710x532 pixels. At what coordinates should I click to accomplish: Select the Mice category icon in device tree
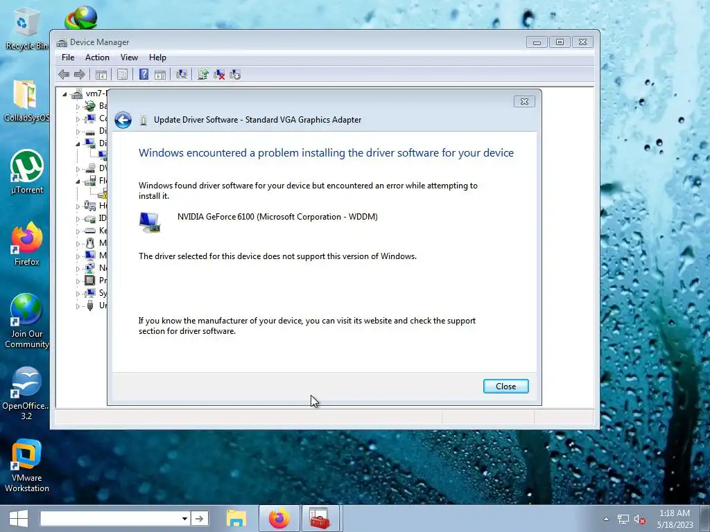coord(90,243)
